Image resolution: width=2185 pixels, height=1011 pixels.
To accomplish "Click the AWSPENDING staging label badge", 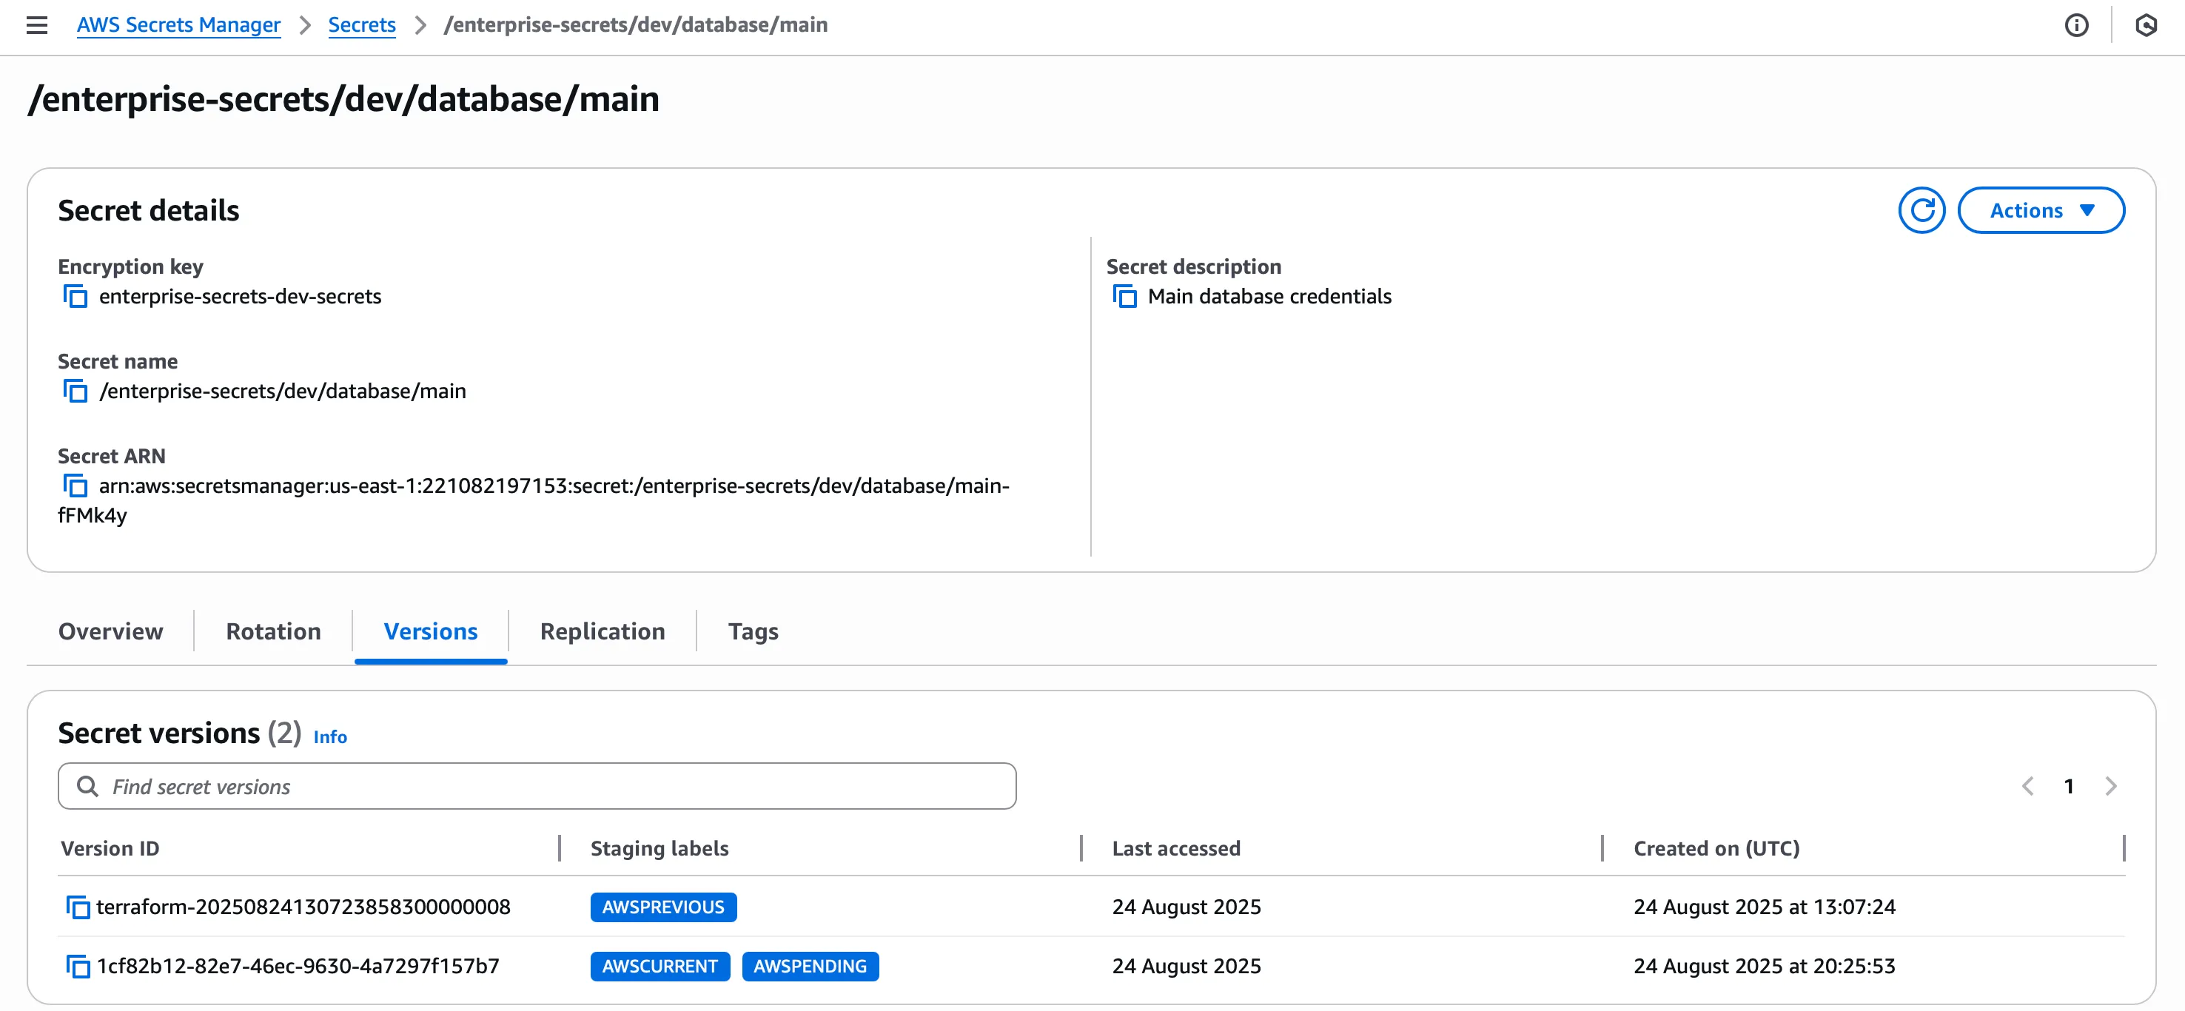I will pyautogui.click(x=810, y=966).
